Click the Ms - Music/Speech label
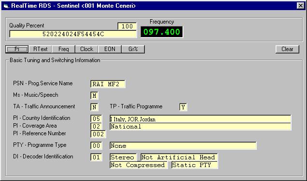 pos(36,95)
